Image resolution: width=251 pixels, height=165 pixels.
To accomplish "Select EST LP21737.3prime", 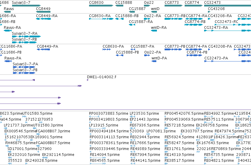I will point(6,128).
